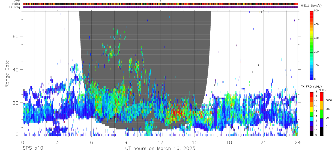This screenshot has height=154, width=335.
Task: Click the "400" label on the WID colorbar
Action: point(316,24)
